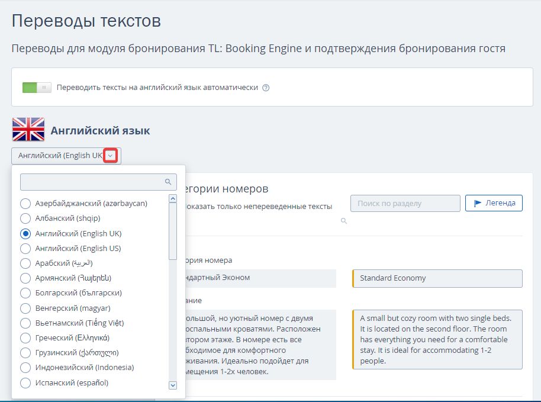Click the small magnifier icon below section search
This screenshot has height=402, width=541.
pos(344,221)
